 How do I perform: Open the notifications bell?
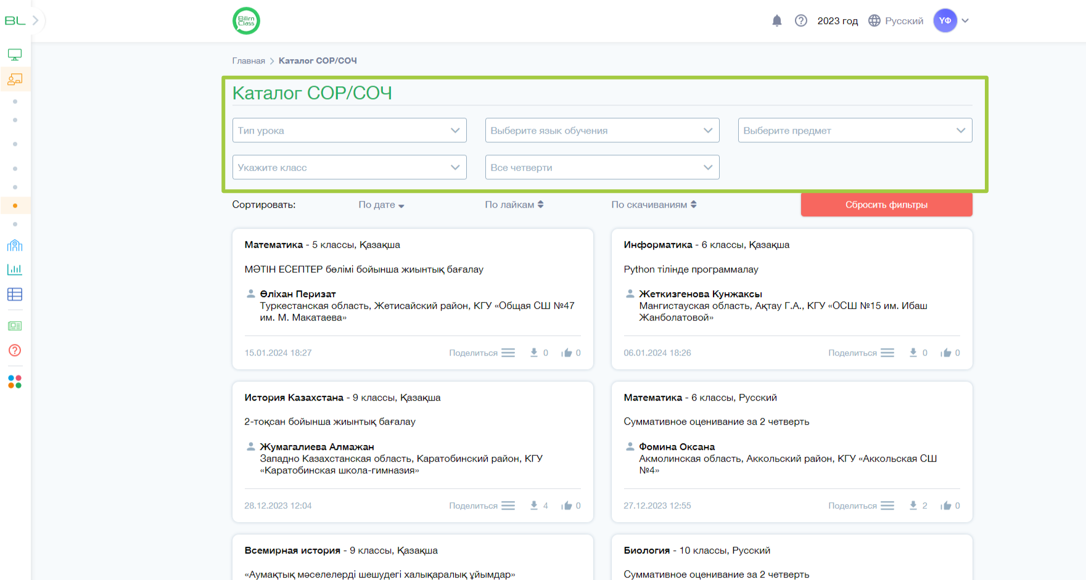point(777,21)
